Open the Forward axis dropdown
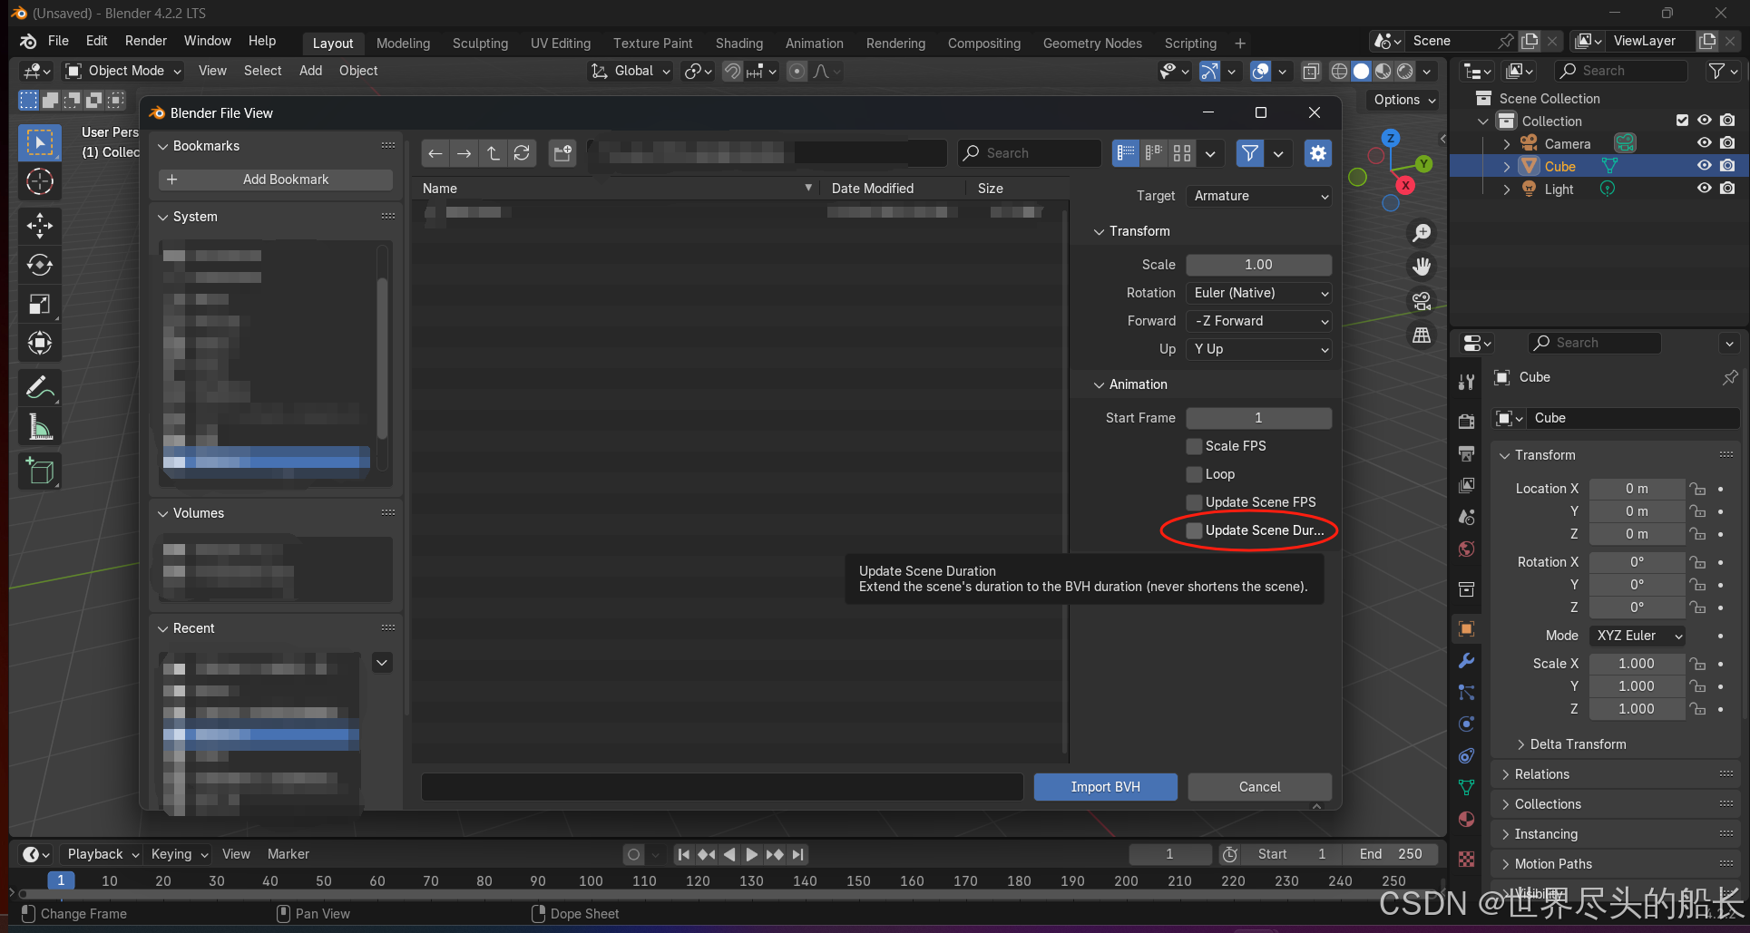 coord(1259,321)
